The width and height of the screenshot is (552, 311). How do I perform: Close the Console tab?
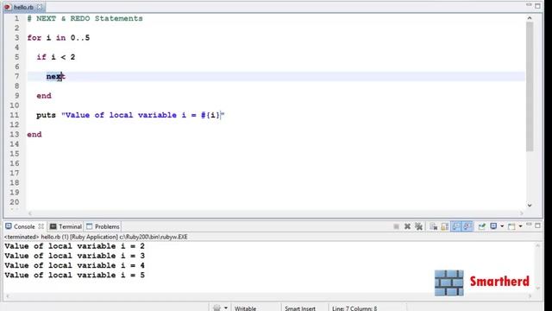[x=41, y=226]
